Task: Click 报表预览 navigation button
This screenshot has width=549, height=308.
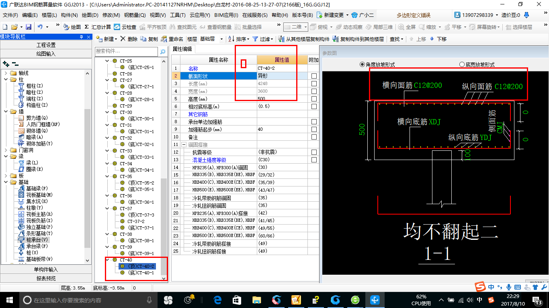Action: tap(46, 278)
